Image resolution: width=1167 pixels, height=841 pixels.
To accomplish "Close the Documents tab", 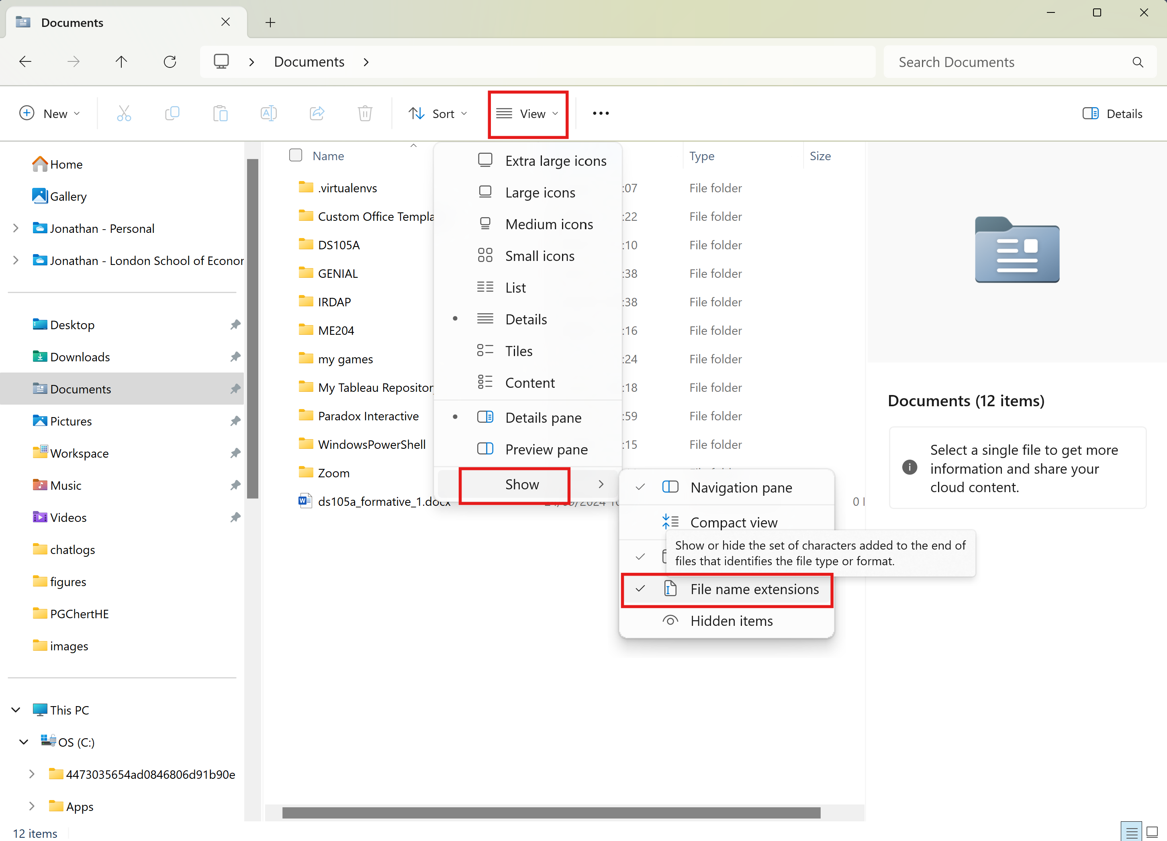I will pyautogui.click(x=225, y=22).
